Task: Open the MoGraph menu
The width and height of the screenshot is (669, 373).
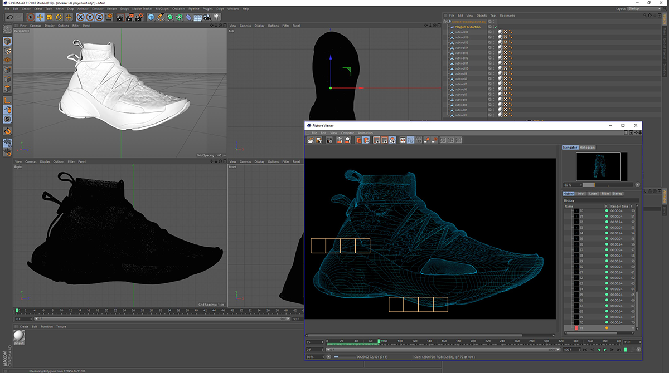Action: 162,8
